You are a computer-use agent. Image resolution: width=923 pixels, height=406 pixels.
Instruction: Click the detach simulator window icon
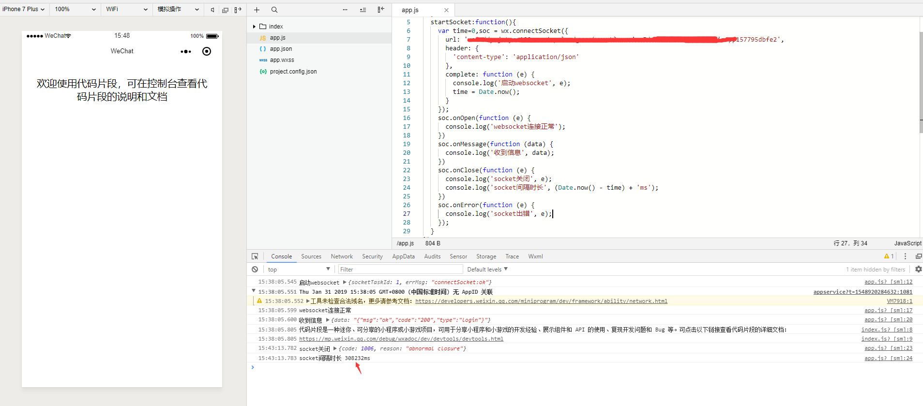225,10
